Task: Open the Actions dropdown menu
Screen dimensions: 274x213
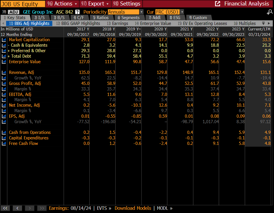Action: click(62, 4)
